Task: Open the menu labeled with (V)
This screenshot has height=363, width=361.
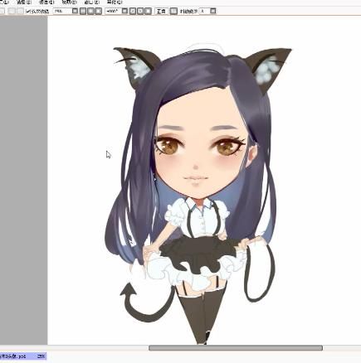Action: (x=69, y=2)
